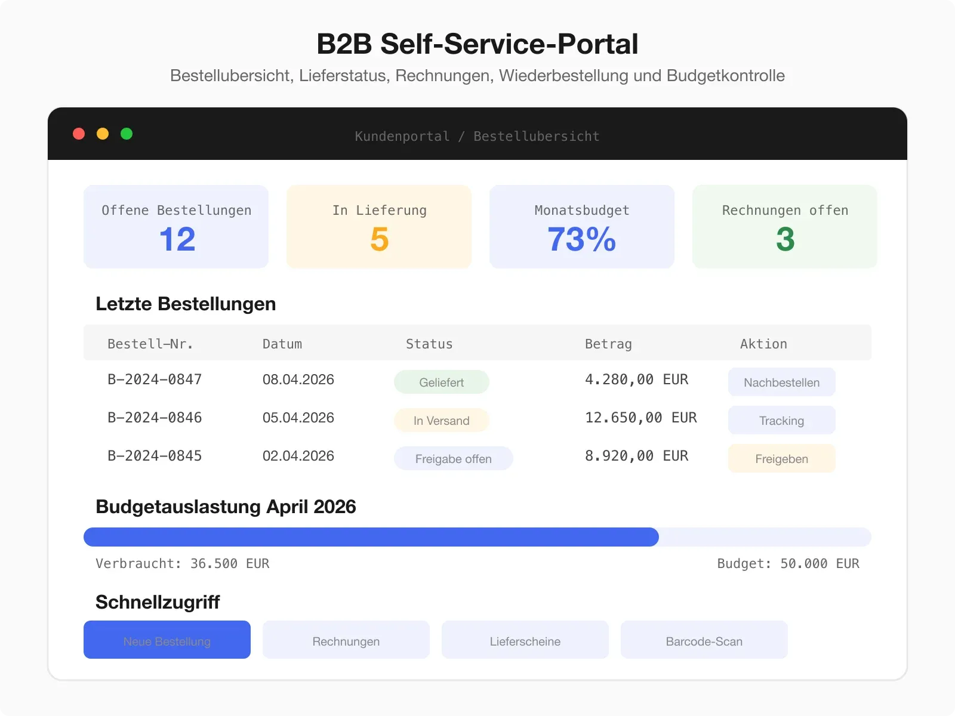The width and height of the screenshot is (955, 716).
Task: Click the 'In Versand' status badge
Action: (x=441, y=420)
